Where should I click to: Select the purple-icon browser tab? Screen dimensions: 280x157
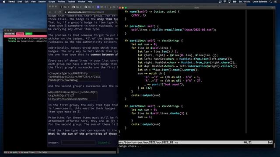click(x=101, y=7)
